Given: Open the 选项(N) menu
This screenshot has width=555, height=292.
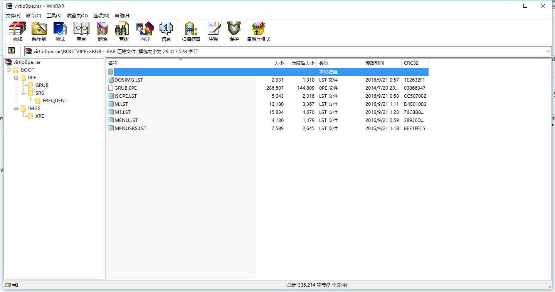Looking at the screenshot, I should click(101, 16).
